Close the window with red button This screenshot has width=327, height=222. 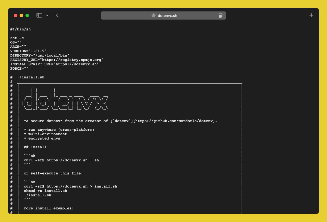[x=15, y=16]
